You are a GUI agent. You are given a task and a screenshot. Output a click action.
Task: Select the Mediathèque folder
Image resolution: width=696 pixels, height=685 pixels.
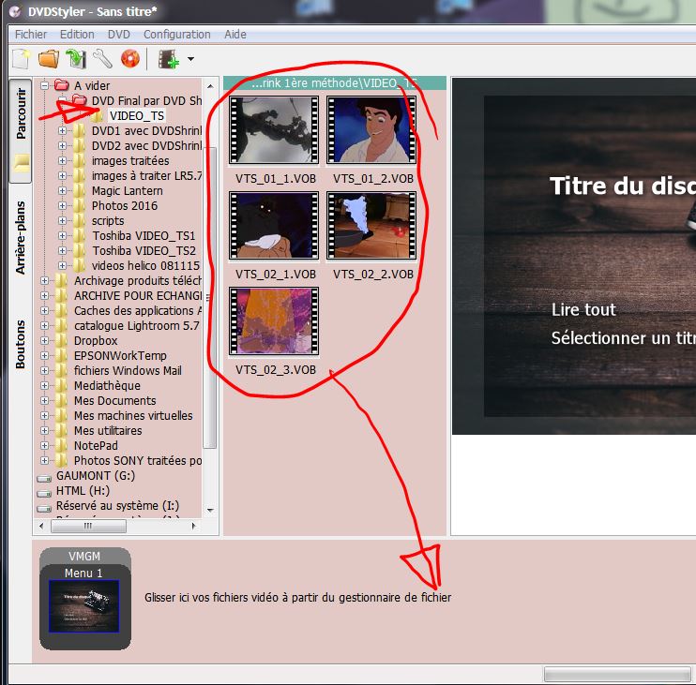[x=107, y=386]
